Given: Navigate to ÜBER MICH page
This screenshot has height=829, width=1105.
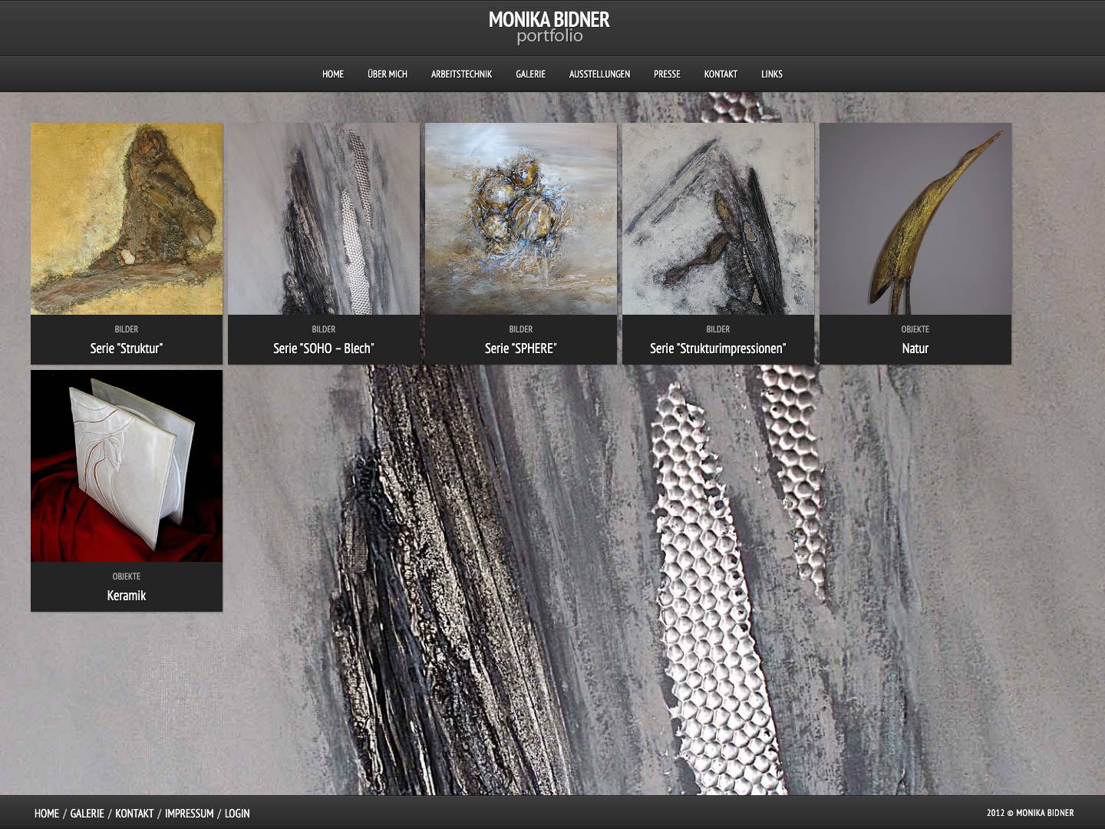Looking at the screenshot, I should pyautogui.click(x=386, y=74).
